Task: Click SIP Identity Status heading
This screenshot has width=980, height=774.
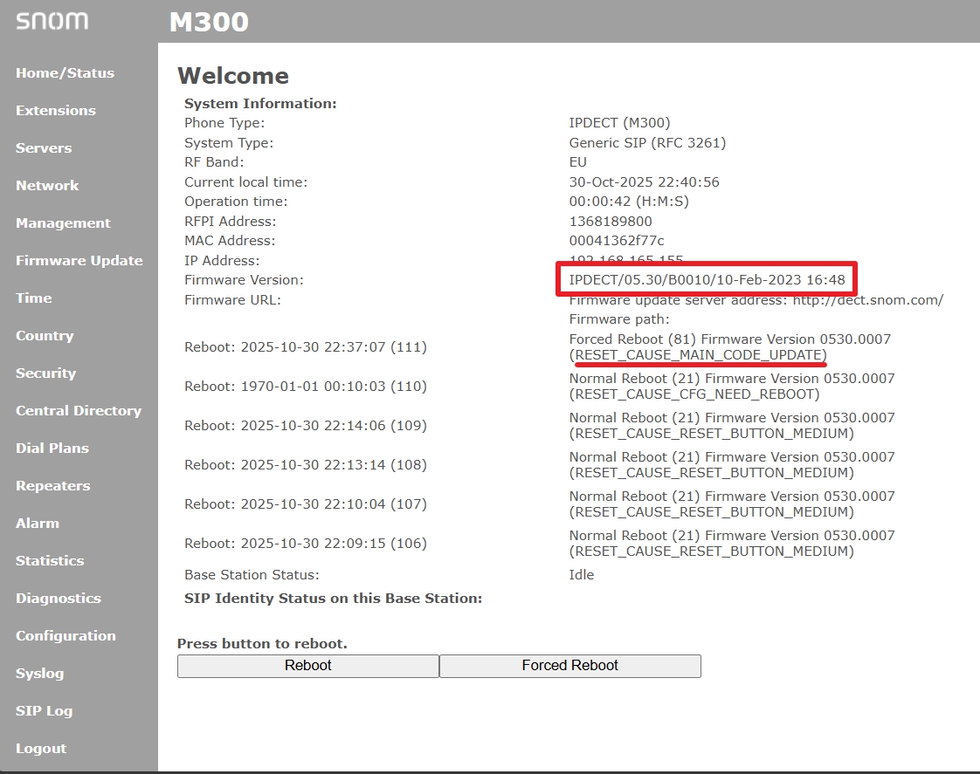Action: (x=333, y=598)
